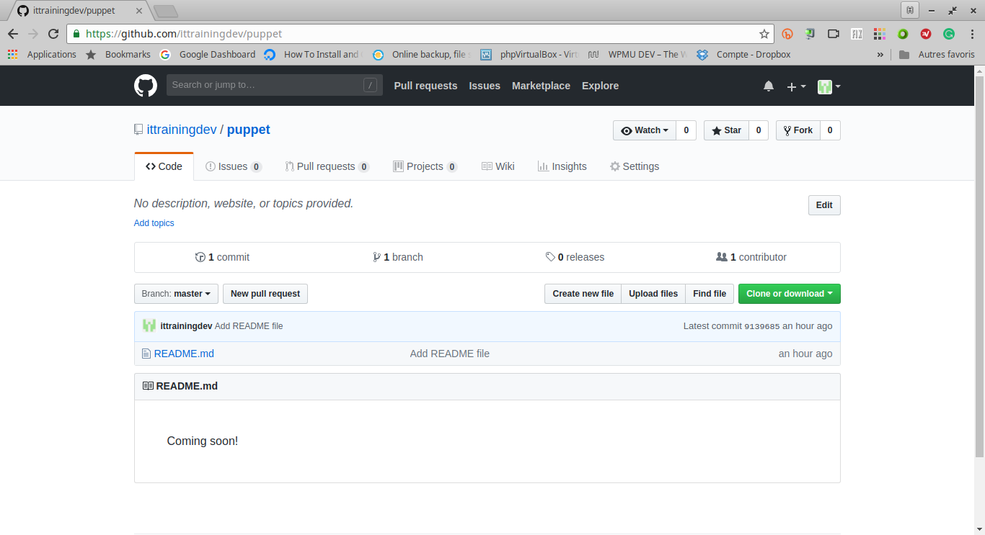Image resolution: width=985 pixels, height=535 pixels.
Task: Go back with browser back arrow
Action: coord(13,34)
